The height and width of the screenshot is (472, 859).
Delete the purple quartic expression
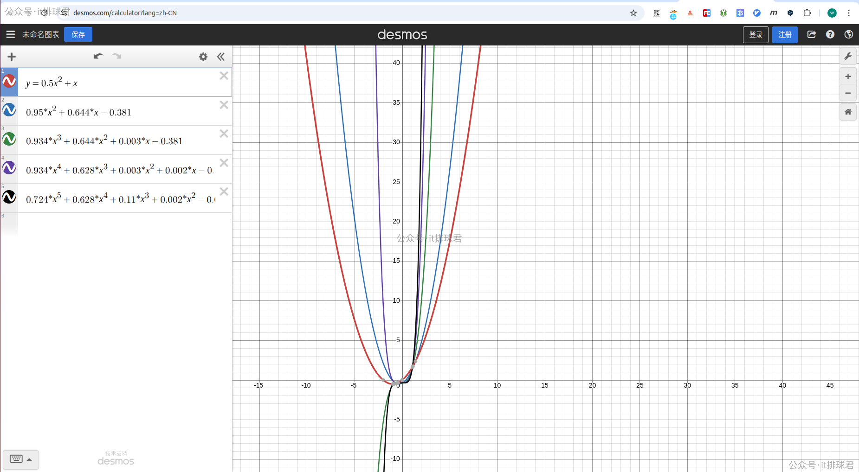click(224, 163)
